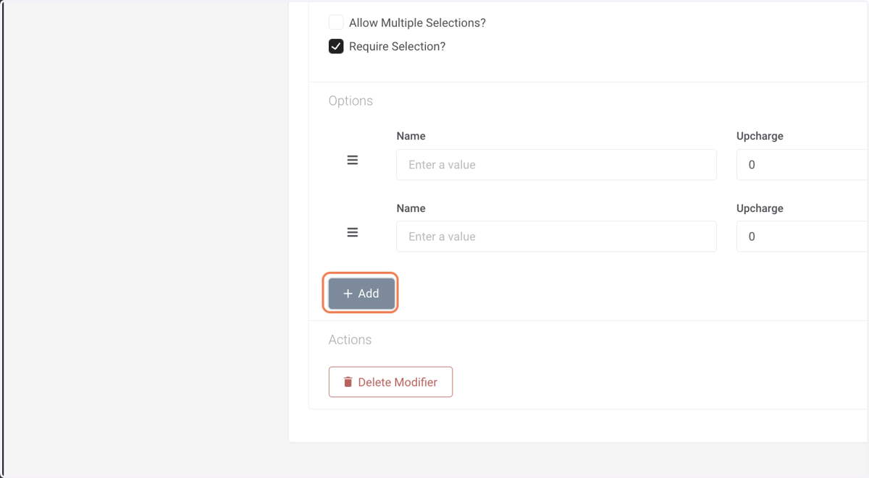
Task: Click the "Allow Multiple Selections?" label text
Action: click(417, 23)
